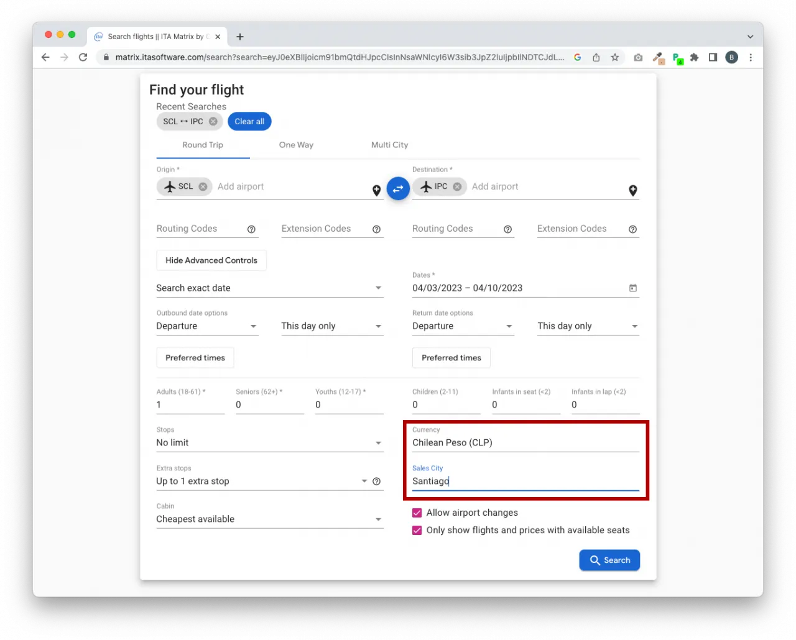Click origin Add airport input
The height and width of the screenshot is (640, 796).
(x=291, y=186)
